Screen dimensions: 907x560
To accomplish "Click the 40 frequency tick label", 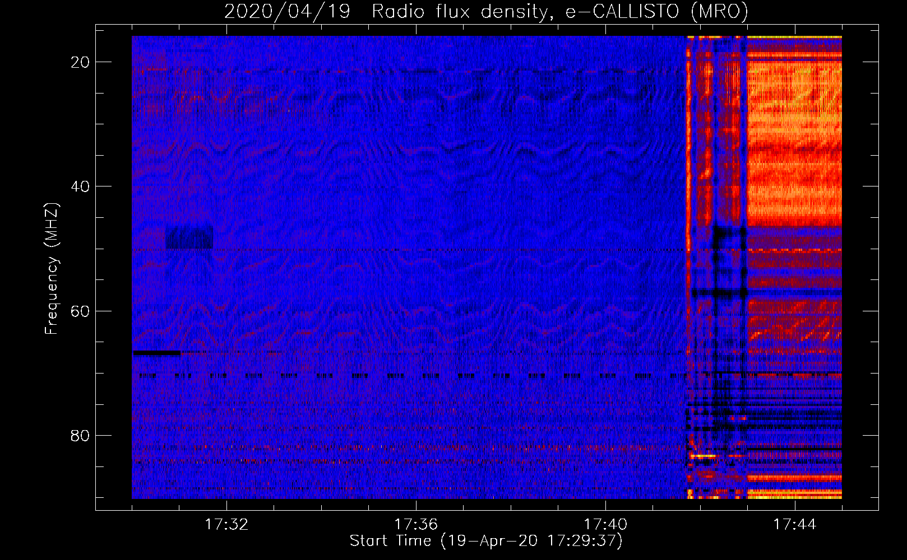I will coord(80,186).
